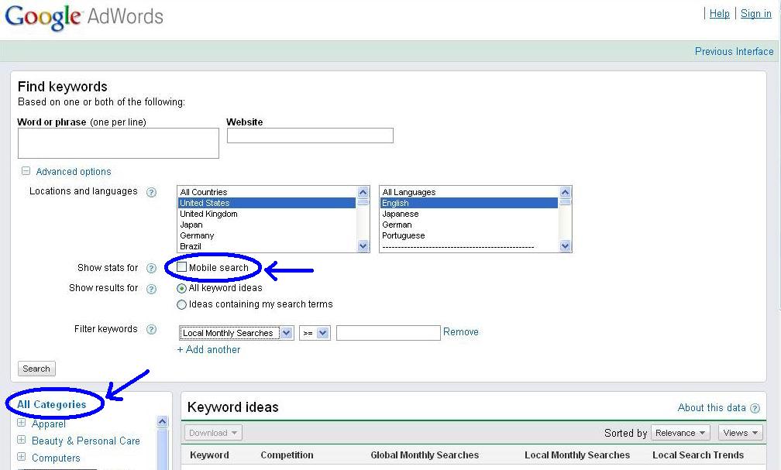
Task: Open the Computers category link
Action: pyautogui.click(x=56, y=458)
